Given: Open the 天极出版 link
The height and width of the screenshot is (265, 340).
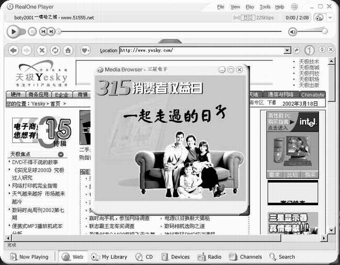Looking at the screenshot, I should [309, 85].
